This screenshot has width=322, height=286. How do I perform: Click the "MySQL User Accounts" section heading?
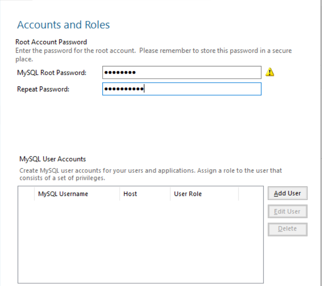(x=52, y=159)
